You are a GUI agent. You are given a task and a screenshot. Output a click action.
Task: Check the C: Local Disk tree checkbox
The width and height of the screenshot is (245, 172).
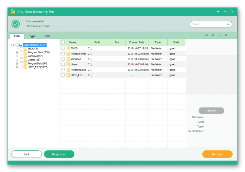[x=17, y=45]
